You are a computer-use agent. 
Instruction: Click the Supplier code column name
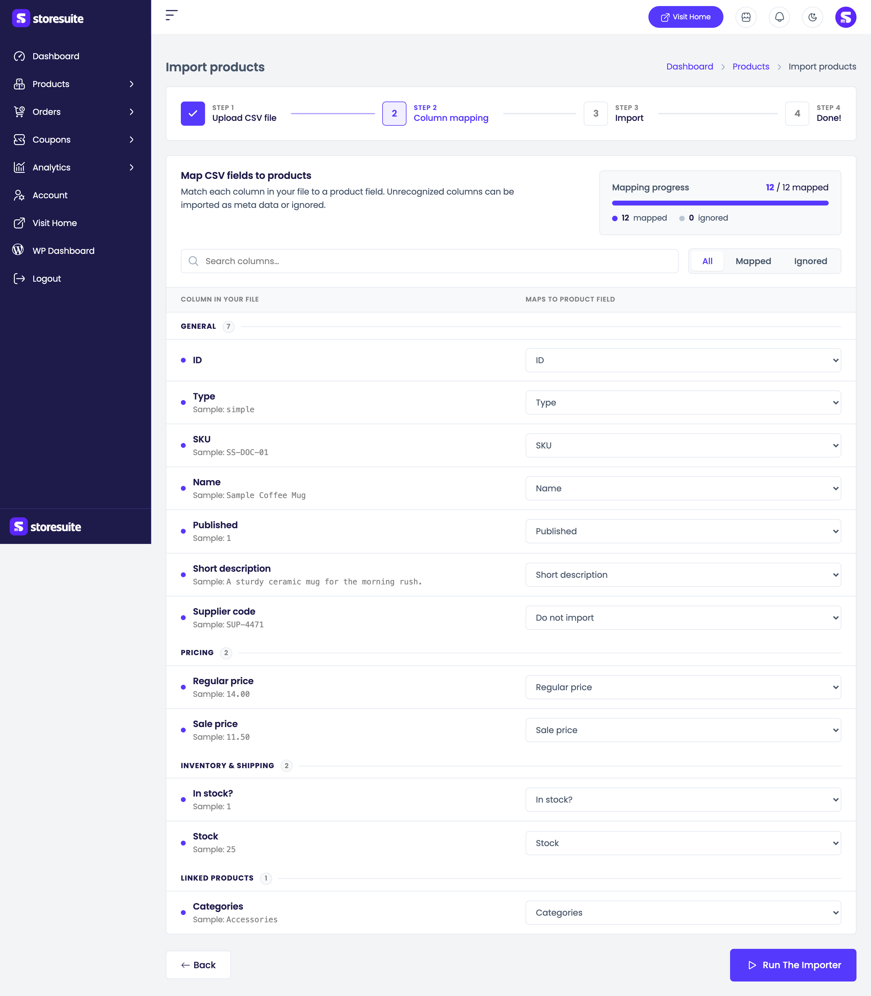coord(223,611)
